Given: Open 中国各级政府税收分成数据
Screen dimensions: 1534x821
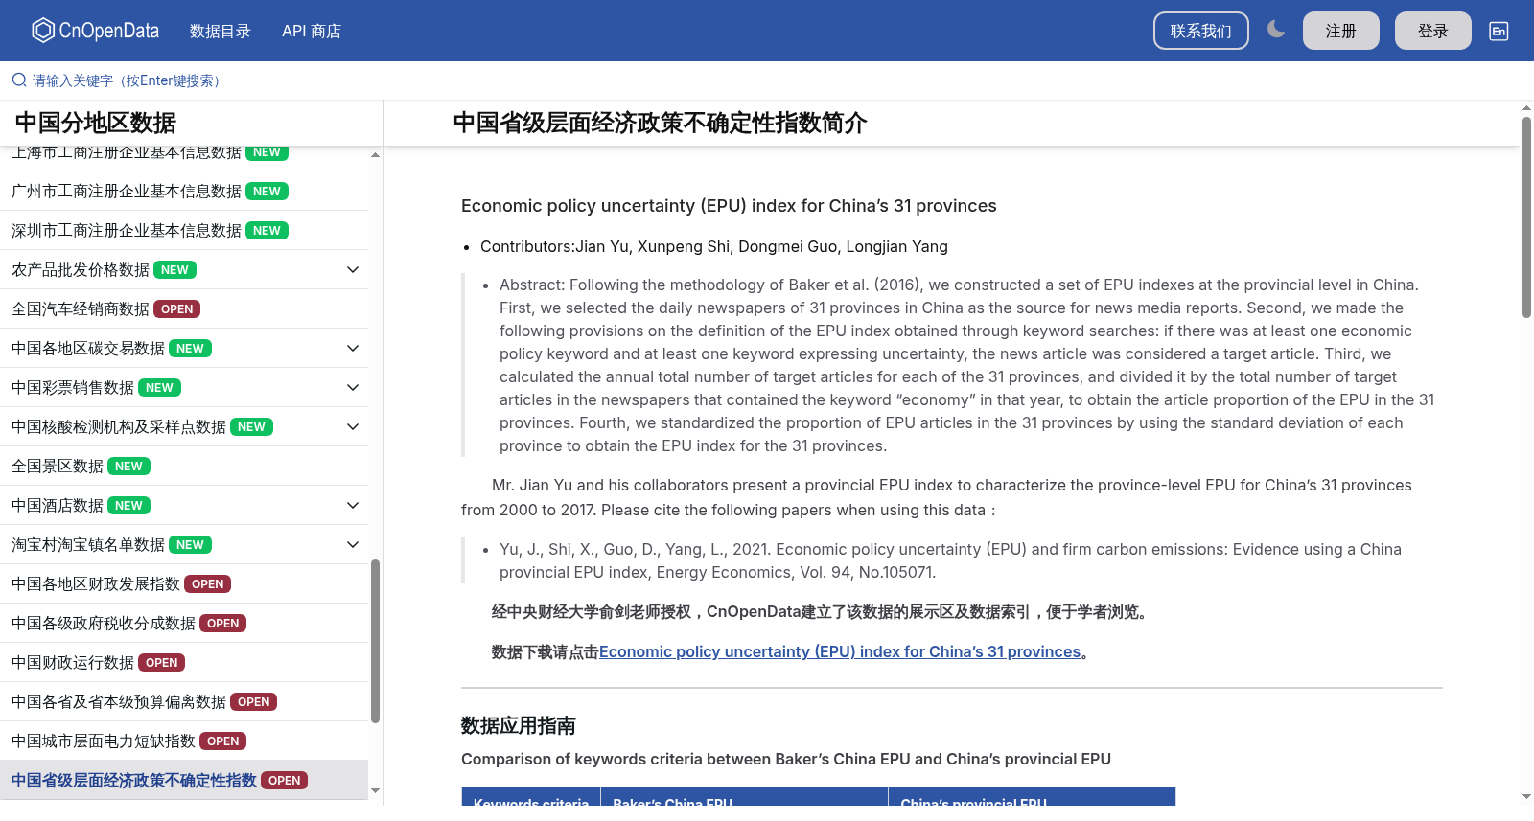Looking at the screenshot, I should (x=104, y=624).
